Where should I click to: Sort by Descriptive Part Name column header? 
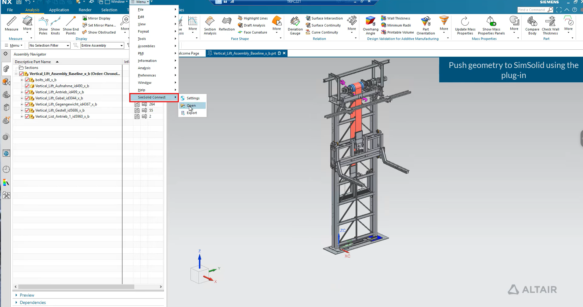tap(67, 62)
